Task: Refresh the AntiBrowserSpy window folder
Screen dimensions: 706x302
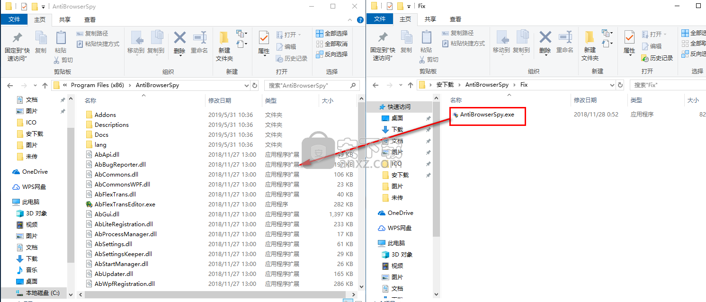Action: click(x=255, y=85)
